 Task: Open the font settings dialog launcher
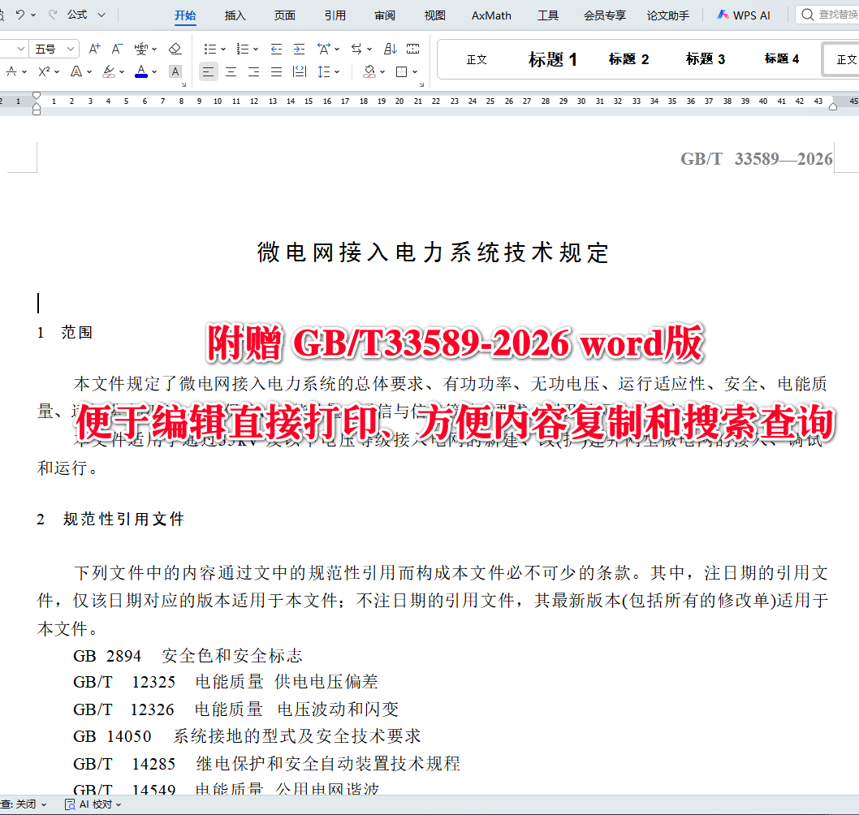point(184,85)
